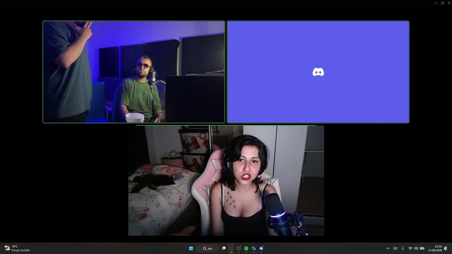Screen dimensions: 452x254
Task: Select the purple Discord logo placeholder tile
Action: (x=318, y=72)
